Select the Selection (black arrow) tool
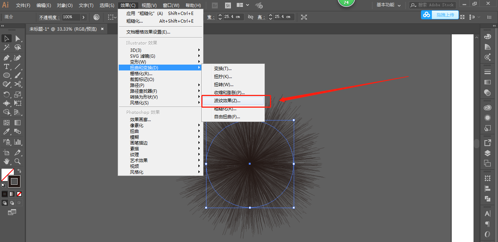498x242 pixels. [7, 39]
